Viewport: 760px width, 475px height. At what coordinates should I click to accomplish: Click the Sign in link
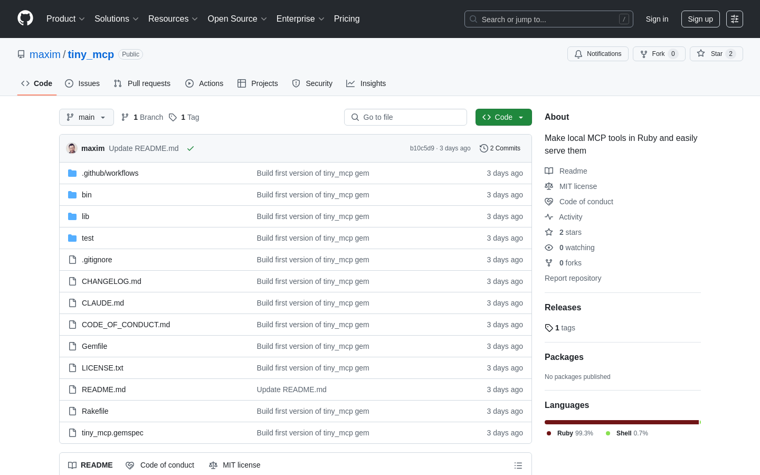click(657, 19)
